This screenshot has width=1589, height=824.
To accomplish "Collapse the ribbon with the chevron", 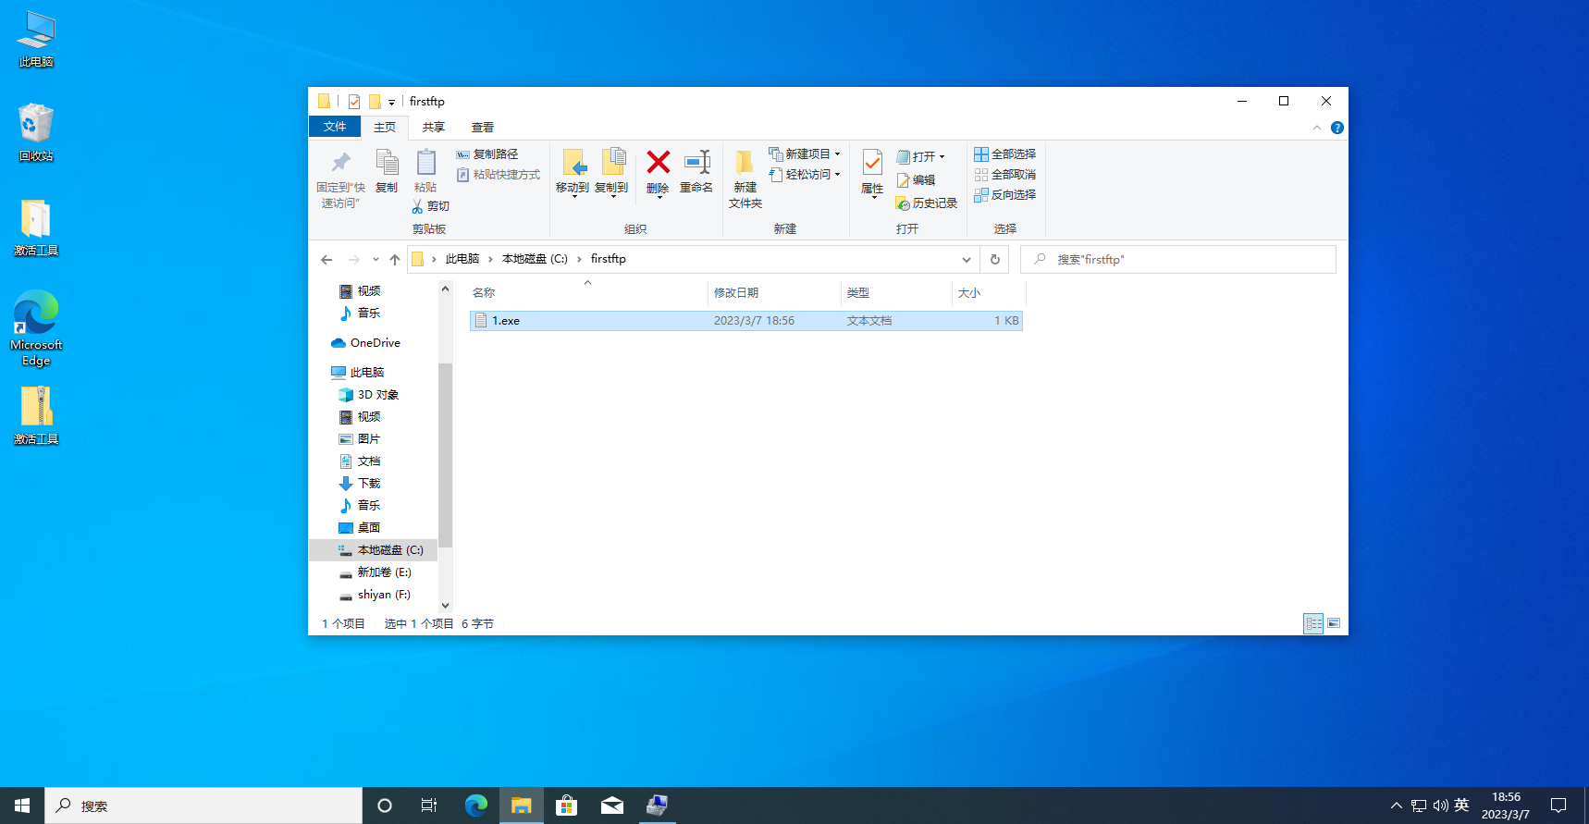I will tap(1317, 128).
